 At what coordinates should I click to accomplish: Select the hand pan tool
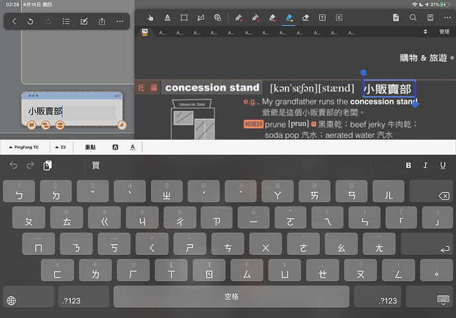[149, 17]
